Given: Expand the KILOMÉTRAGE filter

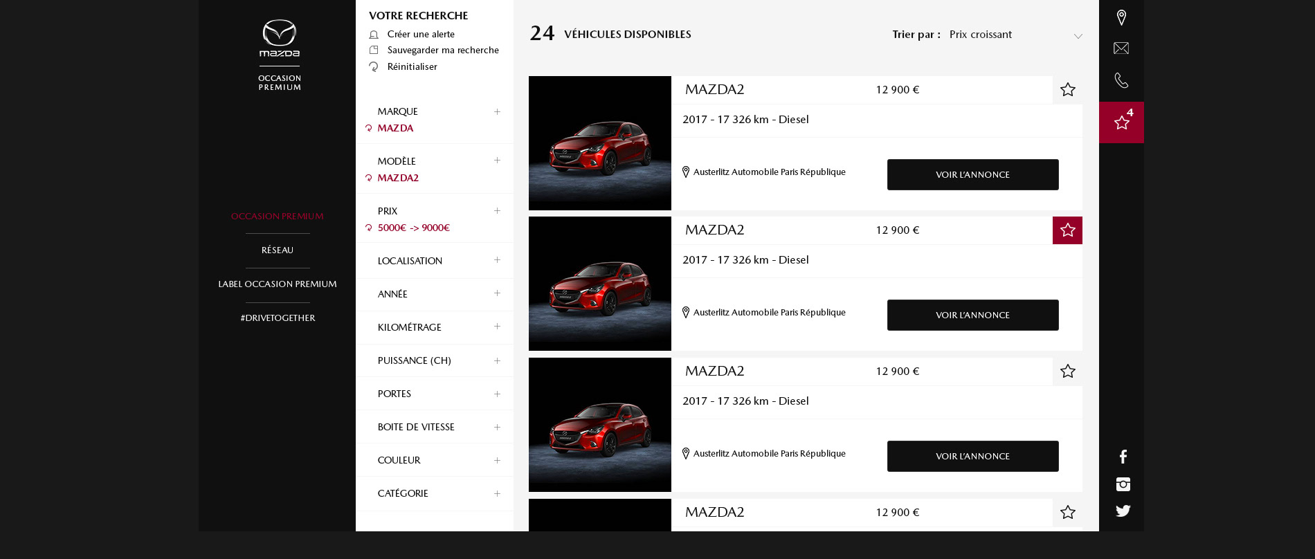Looking at the screenshot, I should click(x=497, y=327).
